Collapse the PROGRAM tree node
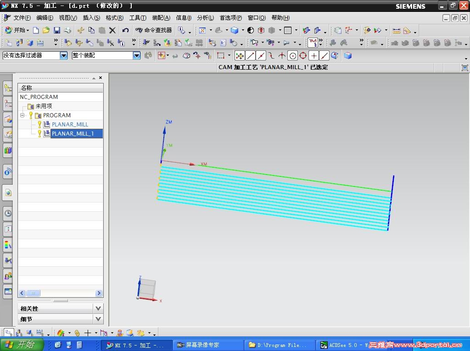This screenshot has width=470, height=351. (x=22, y=115)
